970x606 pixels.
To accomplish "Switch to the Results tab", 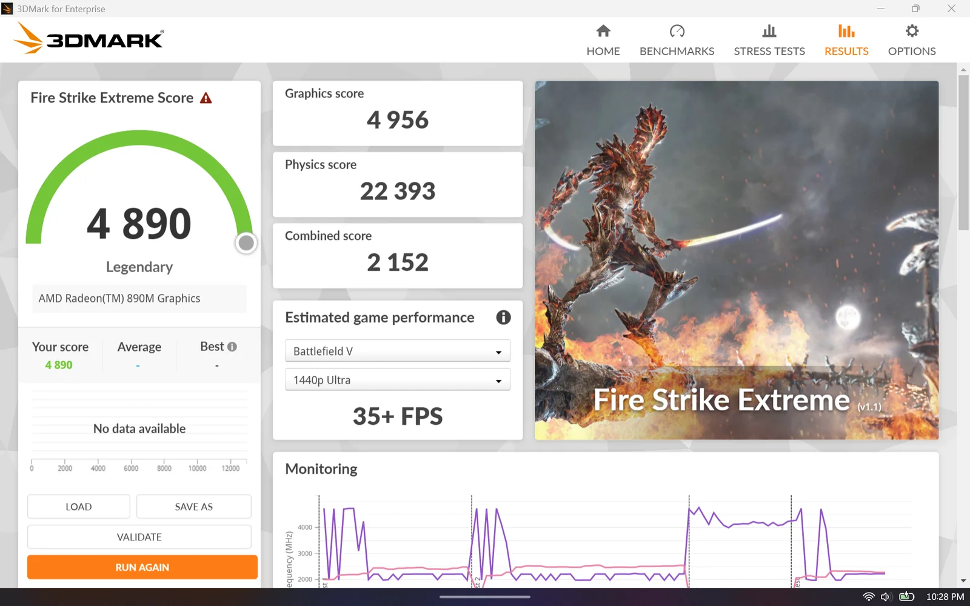I will (846, 40).
